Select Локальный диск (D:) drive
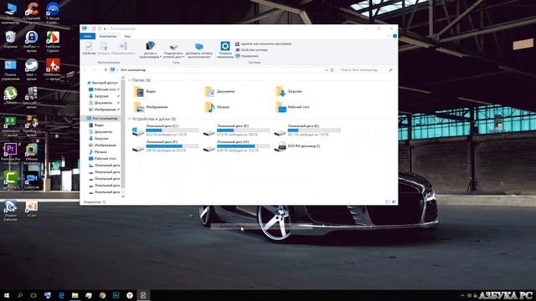Viewport: 536px width, 301px height. click(x=236, y=130)
